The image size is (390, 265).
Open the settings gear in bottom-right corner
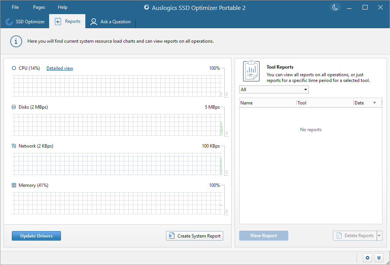(367, 258)
